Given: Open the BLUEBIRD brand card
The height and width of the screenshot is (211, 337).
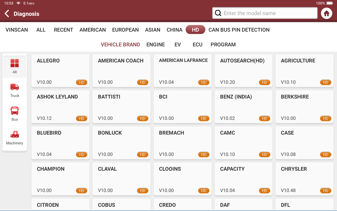Looking at the screenshot, I should (x=60, y=143).
